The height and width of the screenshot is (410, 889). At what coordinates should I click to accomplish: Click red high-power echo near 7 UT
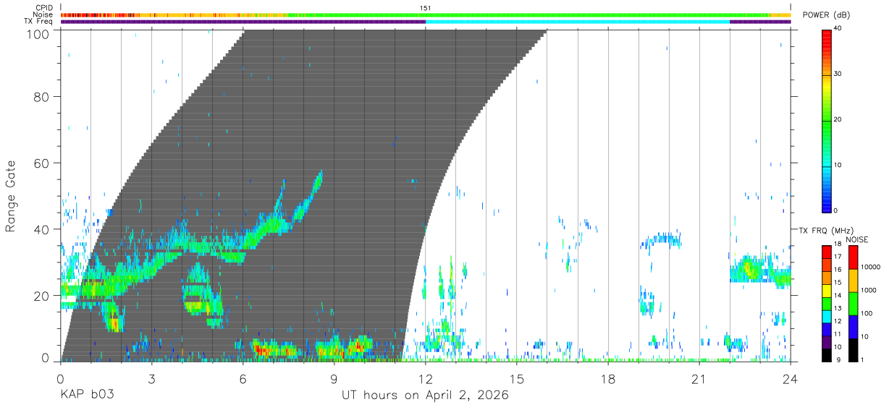(x=274, y=351)
